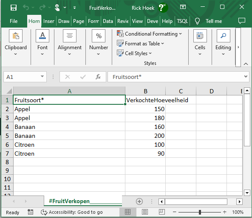Screen dimensions: 252x218
Task: Click the zoom slider handle
Action: click(200, 212)
